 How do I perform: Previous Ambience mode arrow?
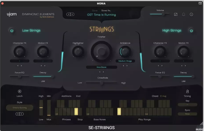tap(123, 66)
